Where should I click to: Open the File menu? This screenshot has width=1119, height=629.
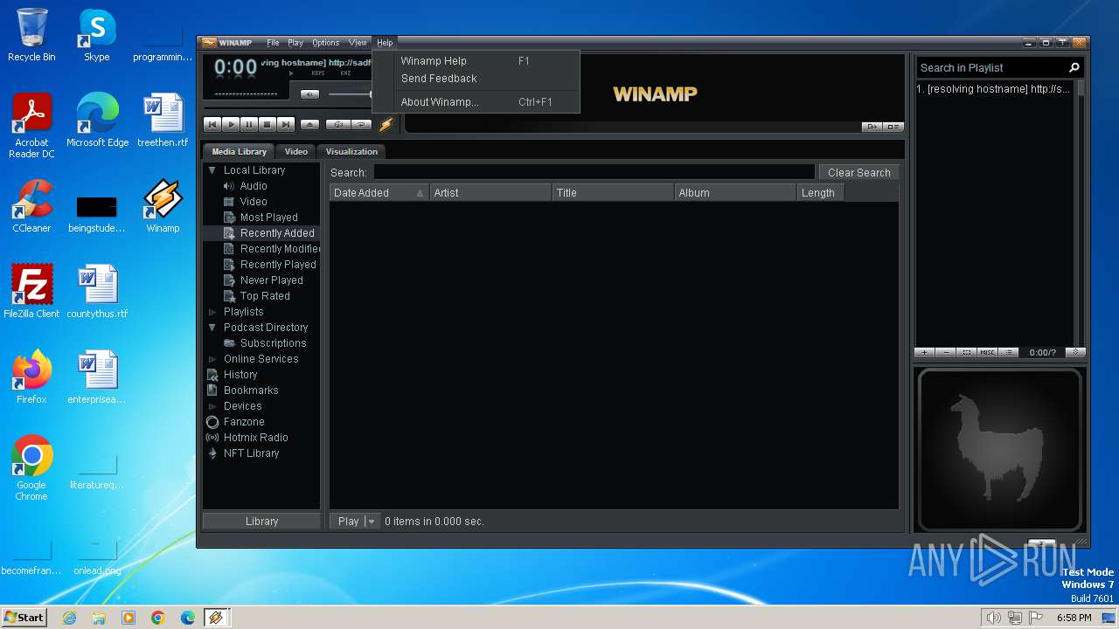(273, 43)
